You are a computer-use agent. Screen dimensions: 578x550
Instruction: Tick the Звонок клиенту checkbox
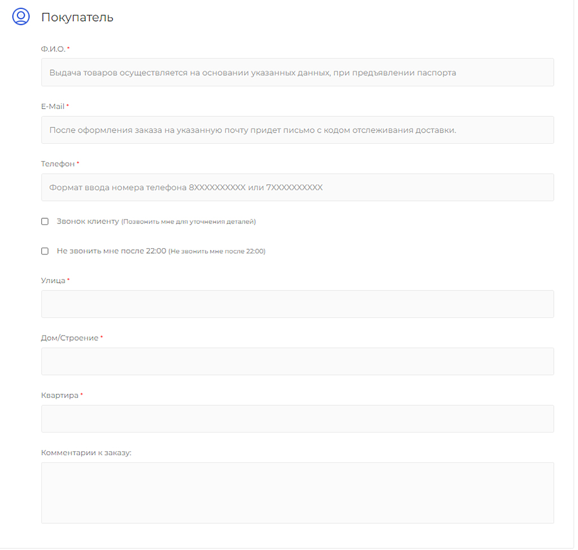coord(45,222)
